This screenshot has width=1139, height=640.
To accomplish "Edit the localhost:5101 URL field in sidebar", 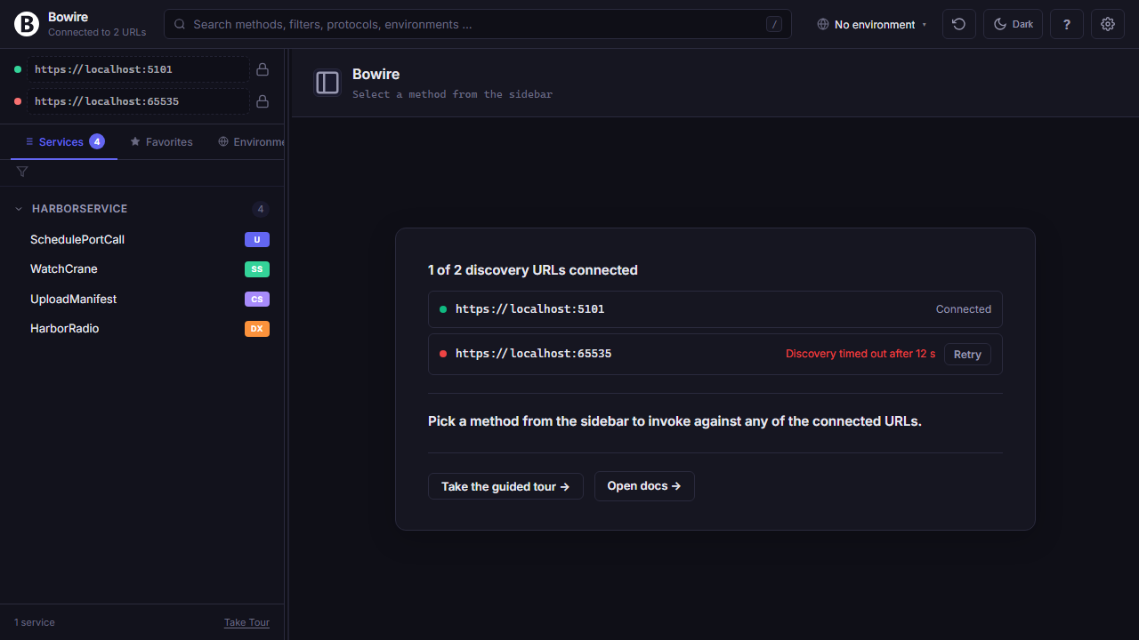I will click(138, 69).
